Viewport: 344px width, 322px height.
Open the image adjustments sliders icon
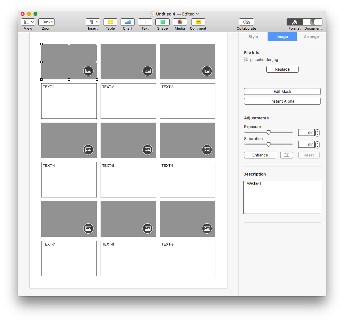coord(287,155)
